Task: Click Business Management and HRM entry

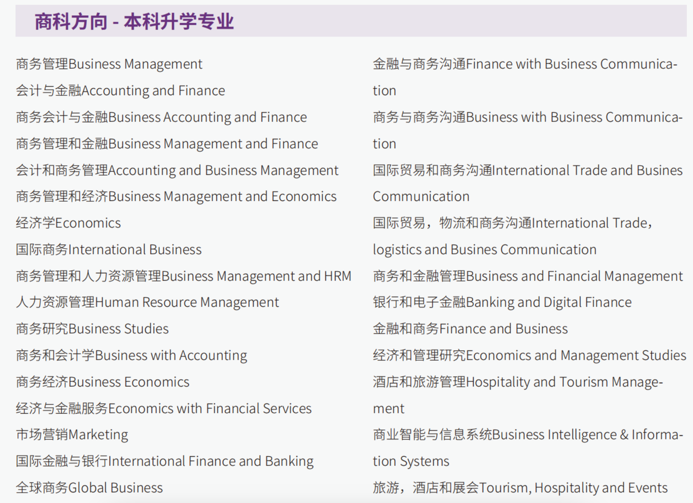Action: [184, 276]
